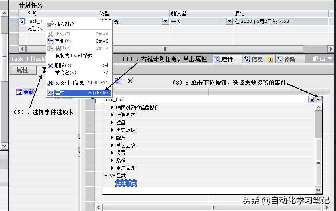336x211 pixels.
Task: Click the float window icon in inspector header
Action: (x=316, y=59)
